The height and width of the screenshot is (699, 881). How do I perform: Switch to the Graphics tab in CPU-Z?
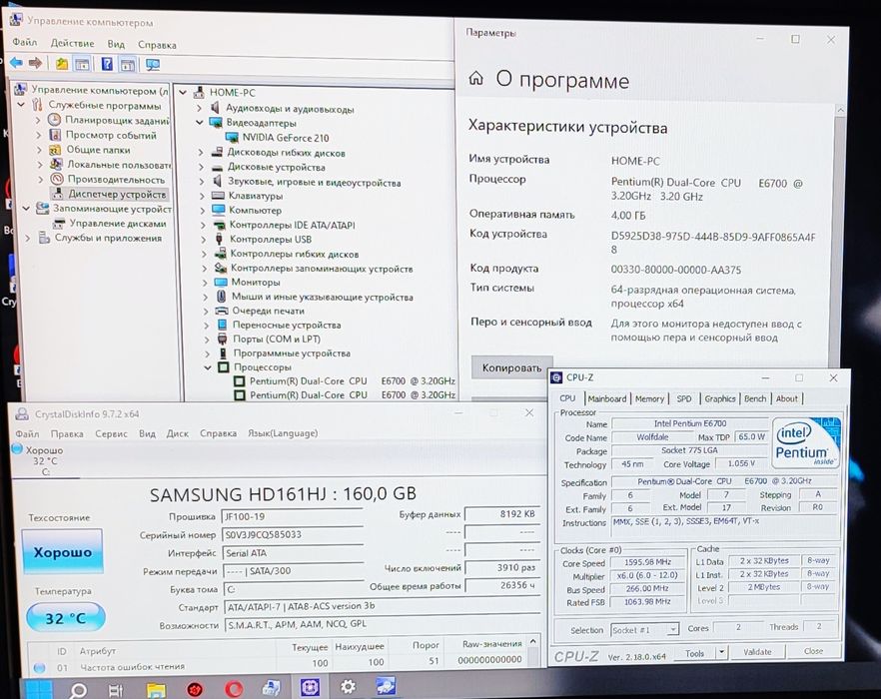(720, 398)
